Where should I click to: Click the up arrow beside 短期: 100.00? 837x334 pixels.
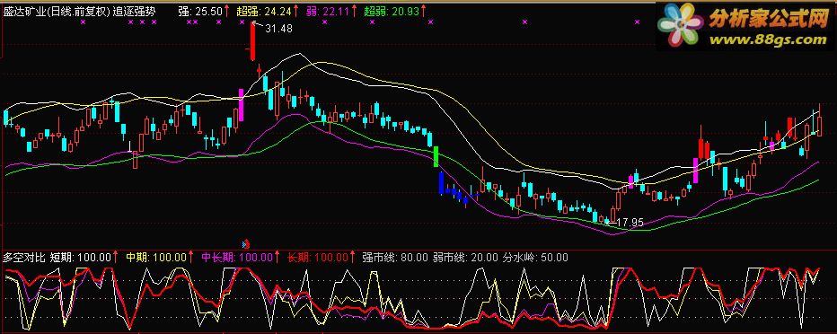(115, 257)
